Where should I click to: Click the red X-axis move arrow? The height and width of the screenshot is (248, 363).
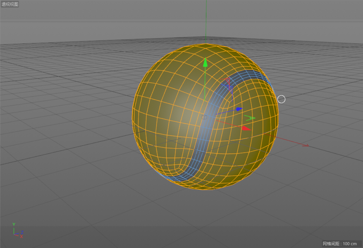click(x=246, y=128)
